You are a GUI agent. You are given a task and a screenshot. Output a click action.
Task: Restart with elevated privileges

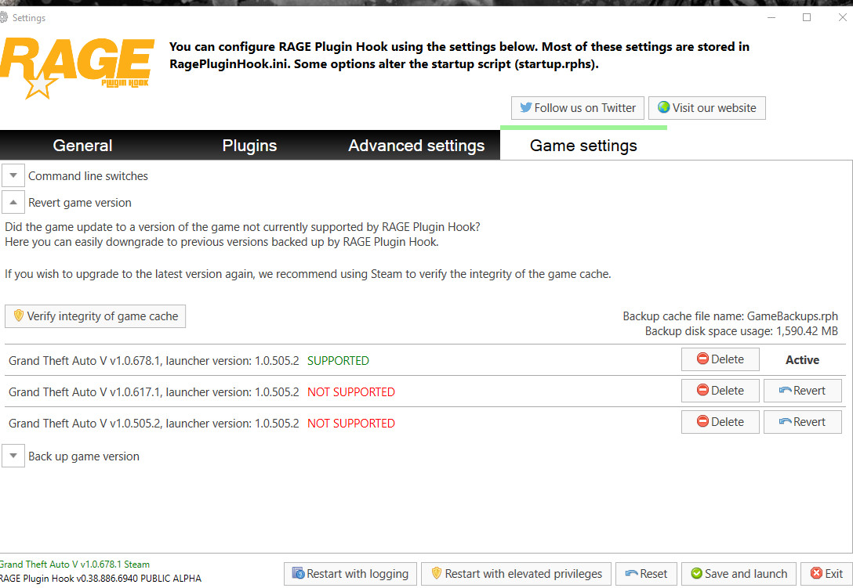(516, 574)
